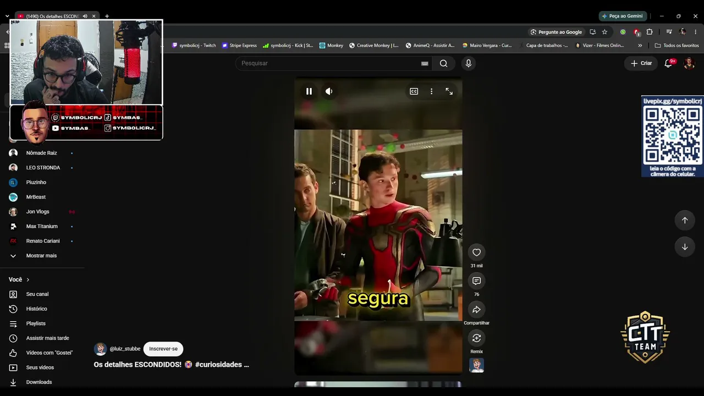Click the Compartilhar share icon
The width and height of the screenshot is (704, 396).
pos(477,310)
